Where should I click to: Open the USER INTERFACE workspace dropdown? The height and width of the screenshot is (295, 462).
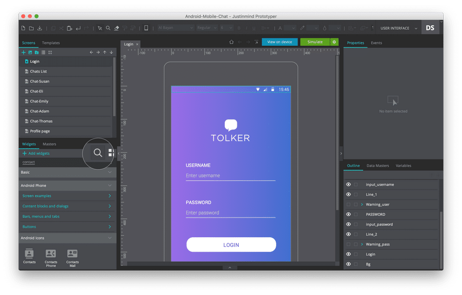[398, 28]
